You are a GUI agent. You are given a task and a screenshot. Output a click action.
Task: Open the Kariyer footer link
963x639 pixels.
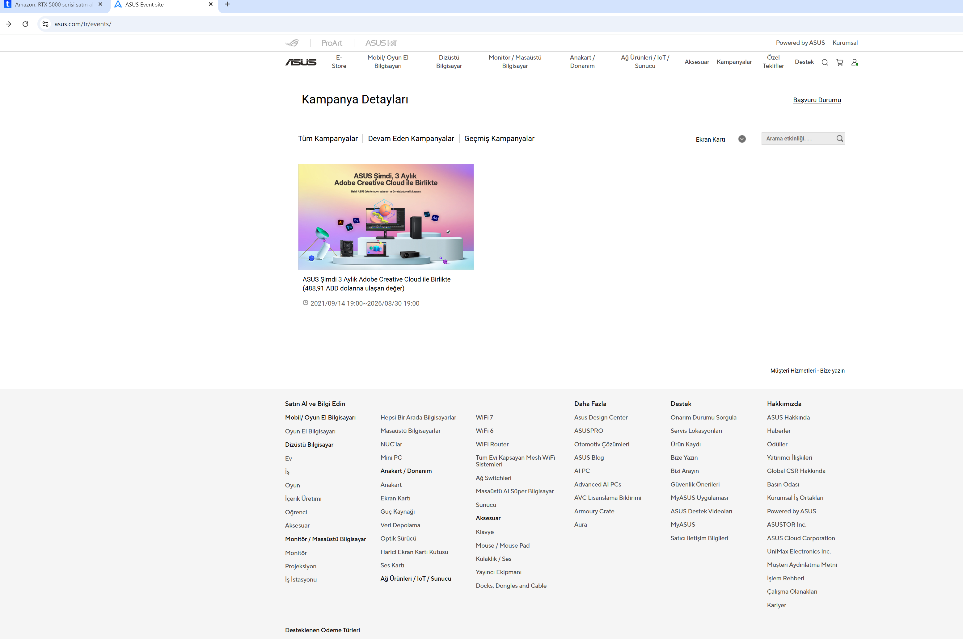[x=776, y=605]
